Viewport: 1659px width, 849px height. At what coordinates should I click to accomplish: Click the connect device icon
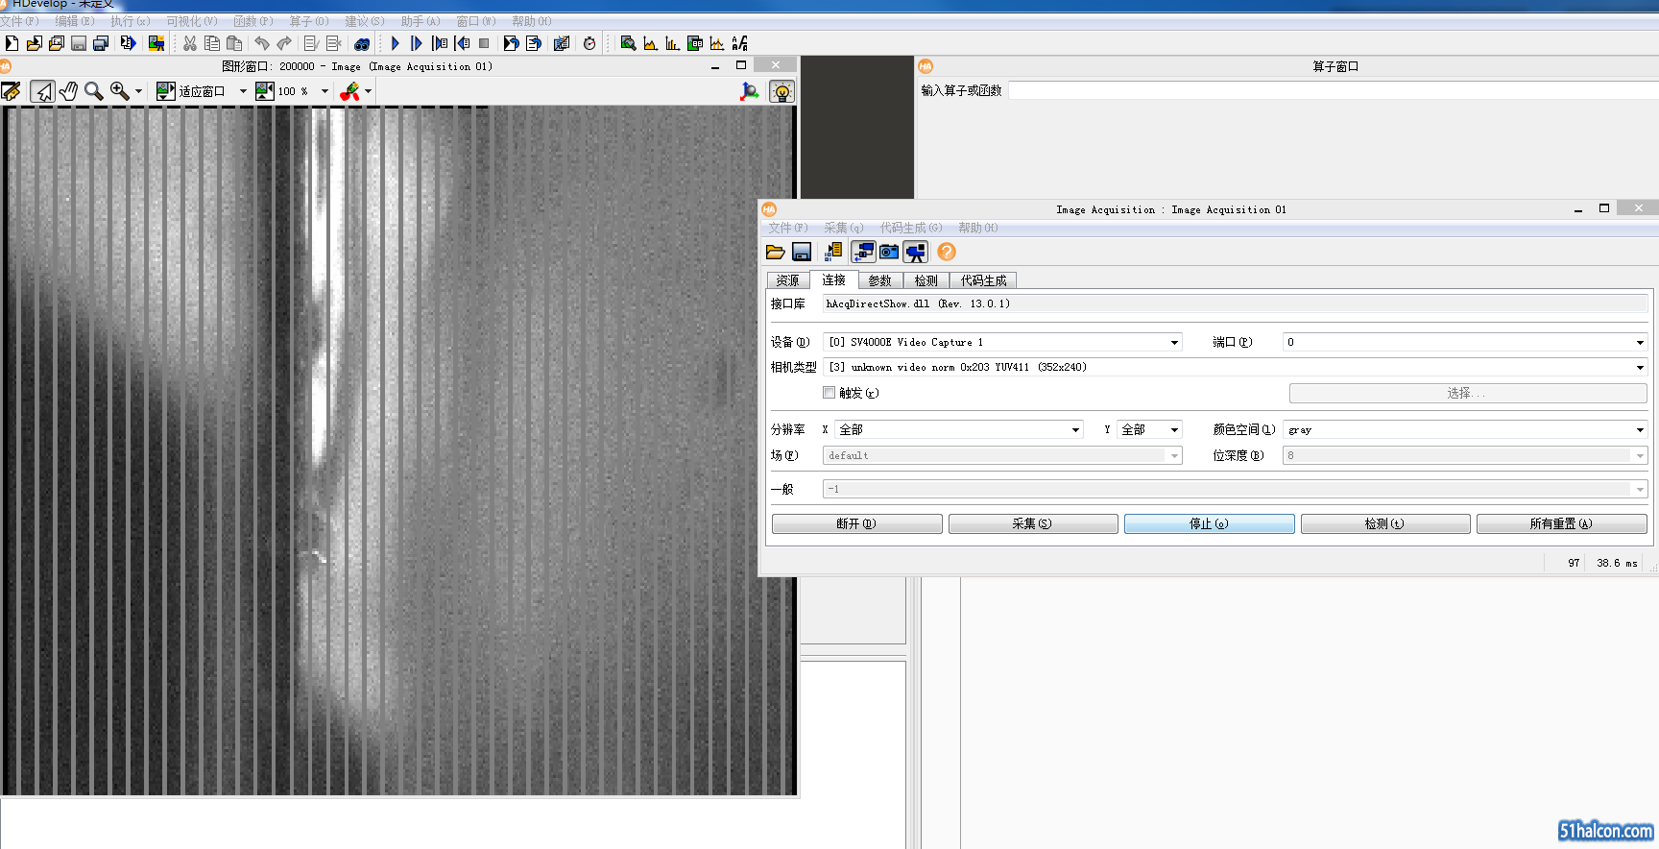pos(863,252)
